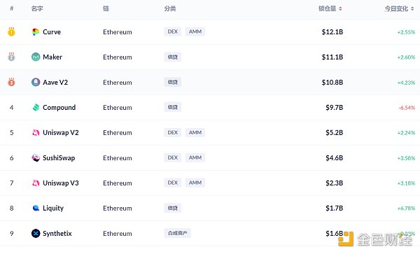Open the Compound protocol name link
This screenshot has height=254, width=420.
(x=59, y=108)
